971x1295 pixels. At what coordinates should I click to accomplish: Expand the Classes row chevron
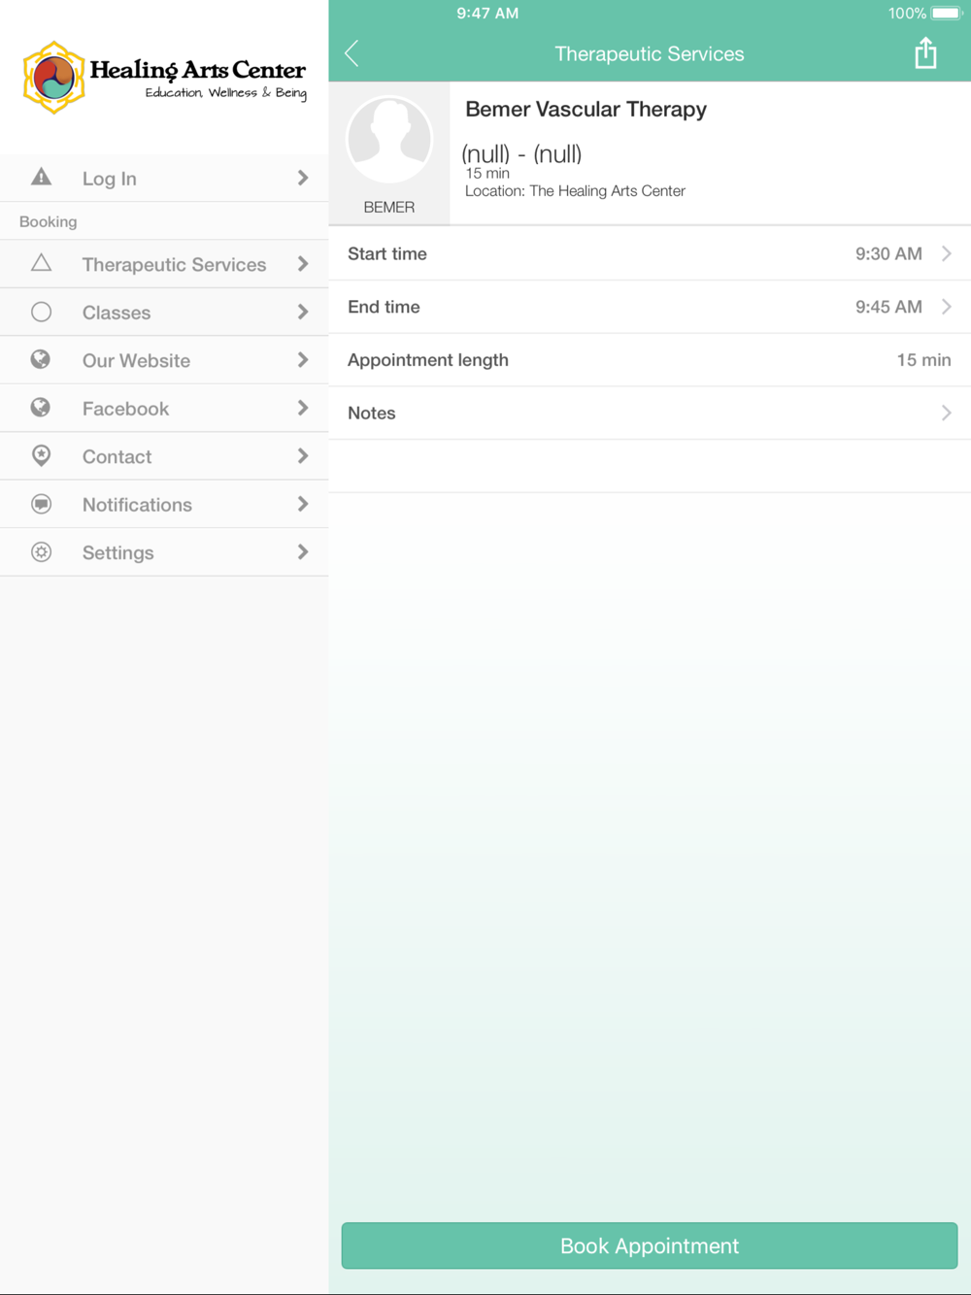pyautogui.click(x=303, y=312)
